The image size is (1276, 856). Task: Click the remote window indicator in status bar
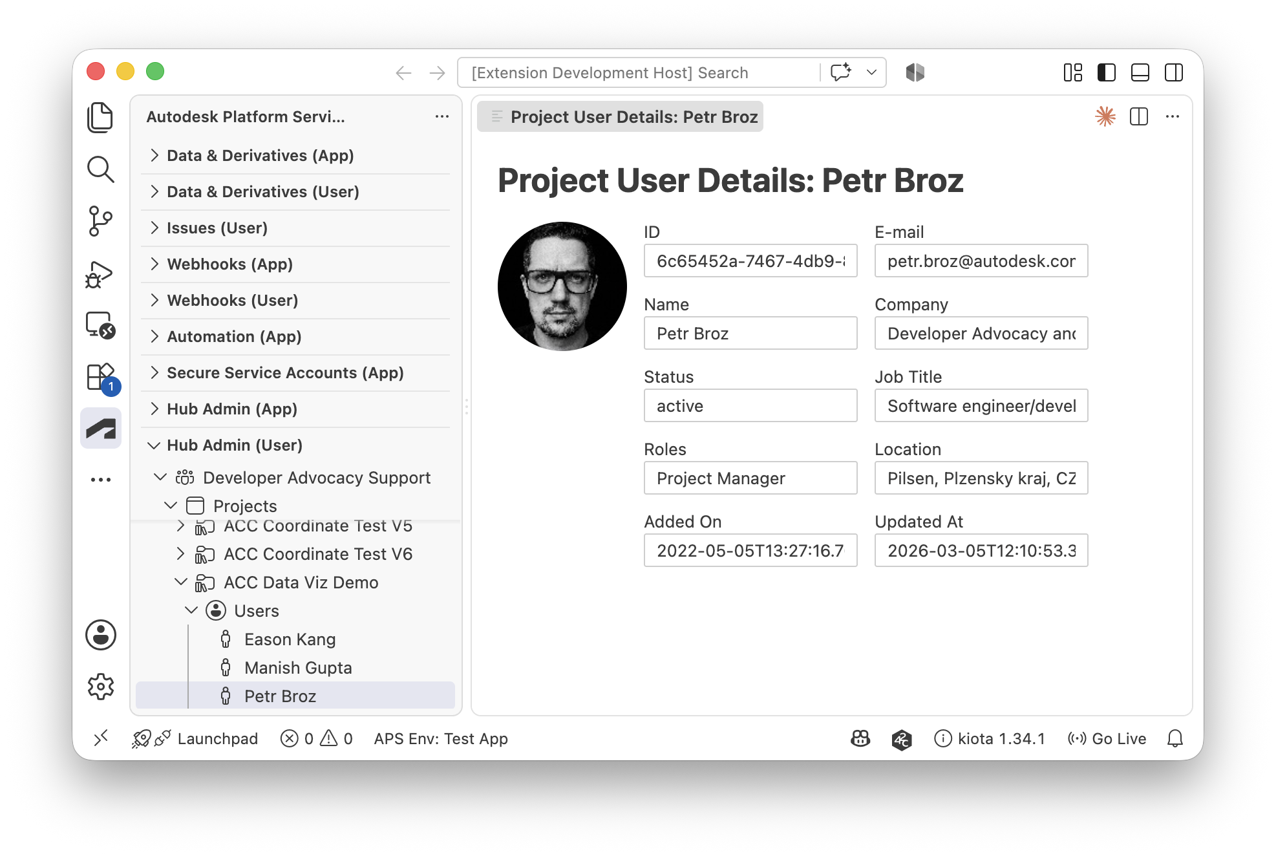tap(101, 738)
